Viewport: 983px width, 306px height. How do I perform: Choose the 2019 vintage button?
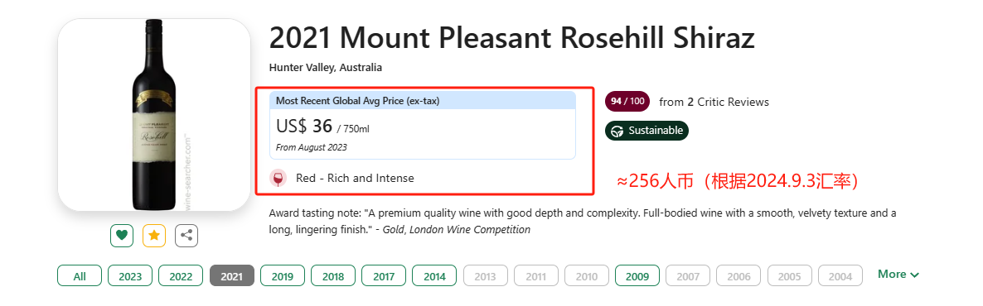[283, 276]
